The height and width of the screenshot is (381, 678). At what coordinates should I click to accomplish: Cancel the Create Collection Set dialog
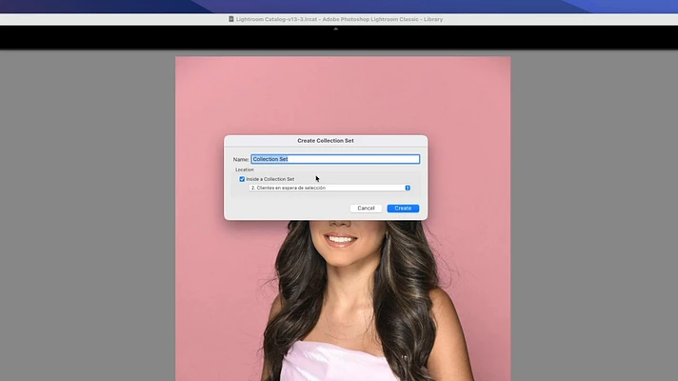click(x=366, y=208)
